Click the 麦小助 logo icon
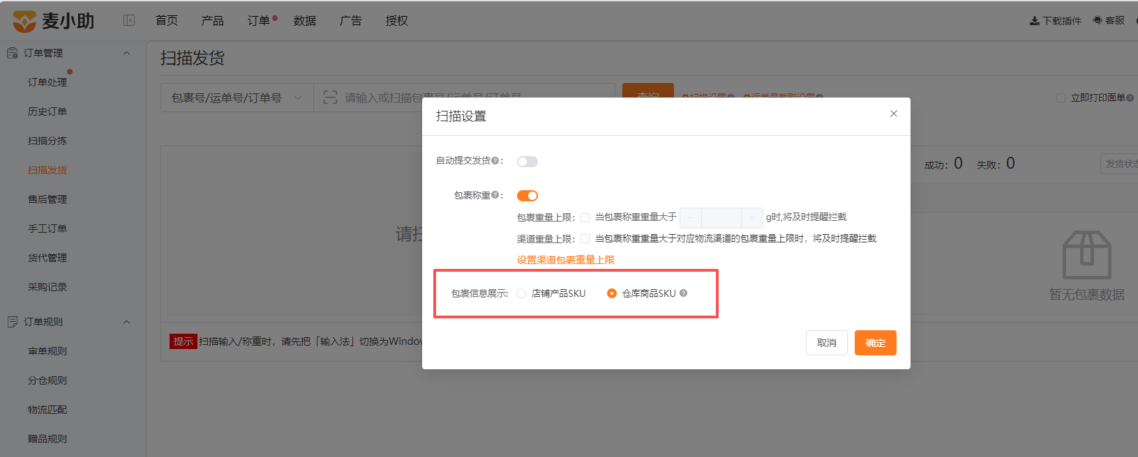 pyautogui.click(x=24, y=21)
